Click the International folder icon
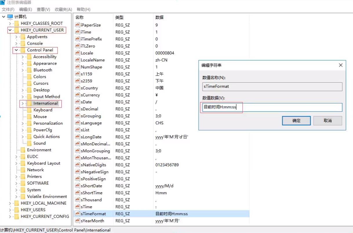The width and height of the screenshot is (353, 233). pos(29,103)
